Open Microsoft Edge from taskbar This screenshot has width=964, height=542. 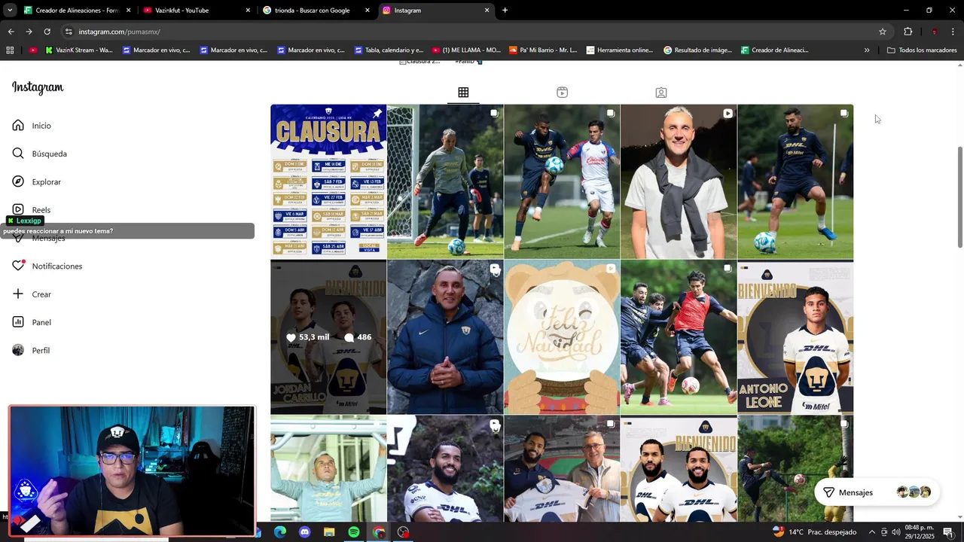coord(279,532)
